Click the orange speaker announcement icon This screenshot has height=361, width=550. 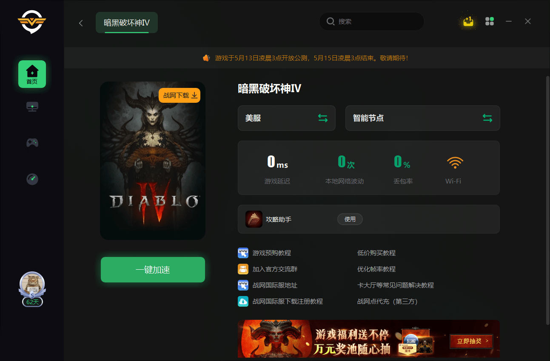(x=206, y=58)
